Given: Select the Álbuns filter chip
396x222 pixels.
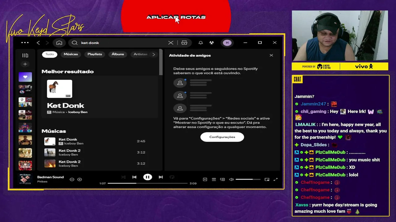Looking at the screenshot, I should (118, 54).
